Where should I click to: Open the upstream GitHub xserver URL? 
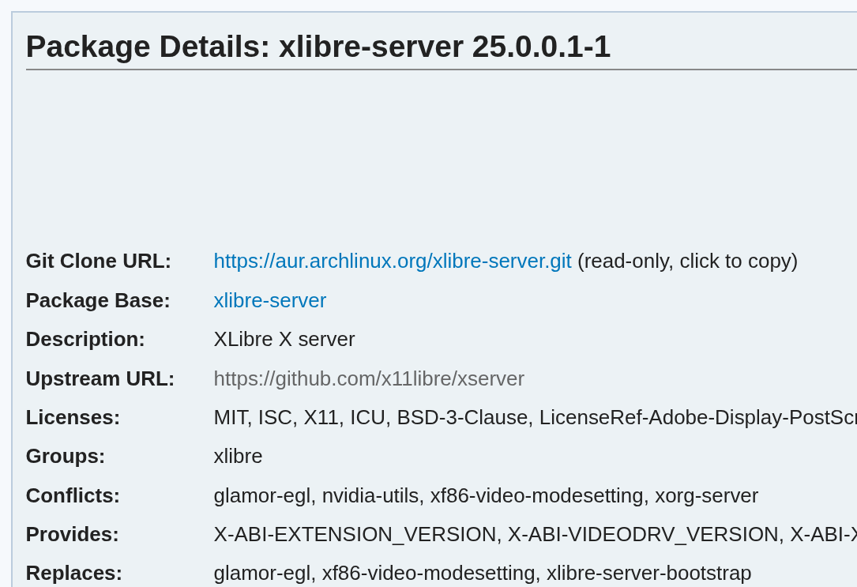coord(369,378)
